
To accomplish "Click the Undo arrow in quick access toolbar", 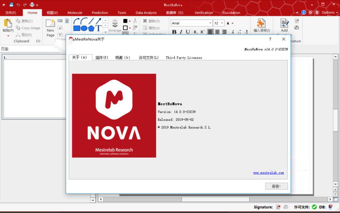I will pyautogui.click(x=18, y=5).
